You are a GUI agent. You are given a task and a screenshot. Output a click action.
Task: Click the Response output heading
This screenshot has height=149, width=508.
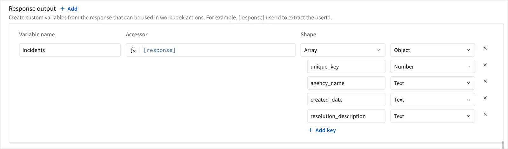click(x=32, y=9)
